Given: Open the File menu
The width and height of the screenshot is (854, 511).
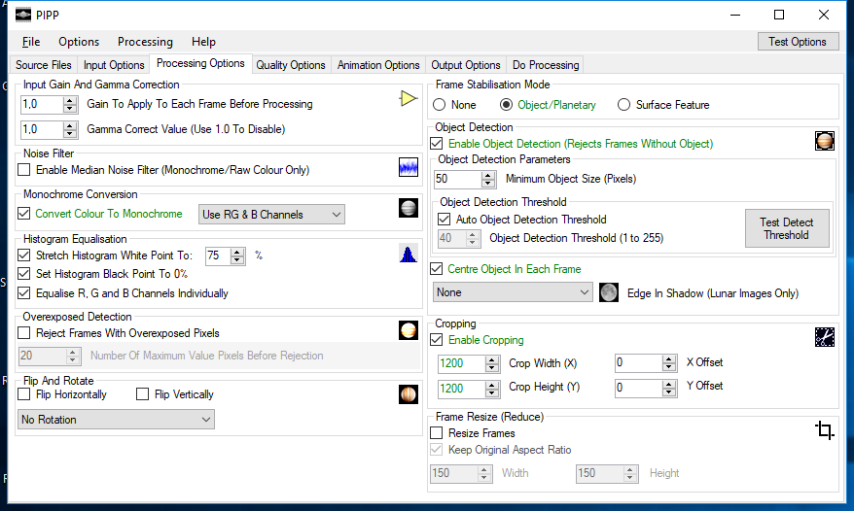Looking at the screenshot, I should (31, 42).
